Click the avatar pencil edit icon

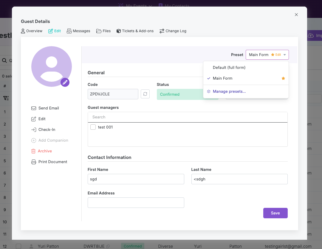(x=65, y=82)
